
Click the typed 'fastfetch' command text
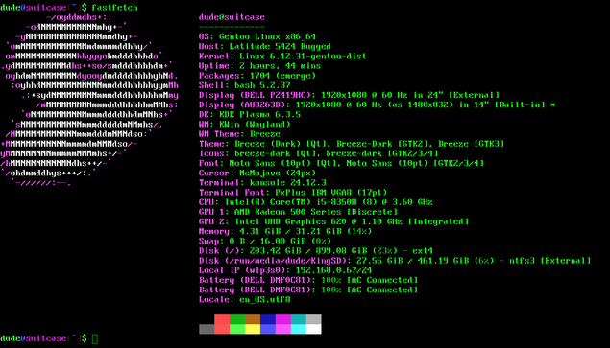(114, 8)
